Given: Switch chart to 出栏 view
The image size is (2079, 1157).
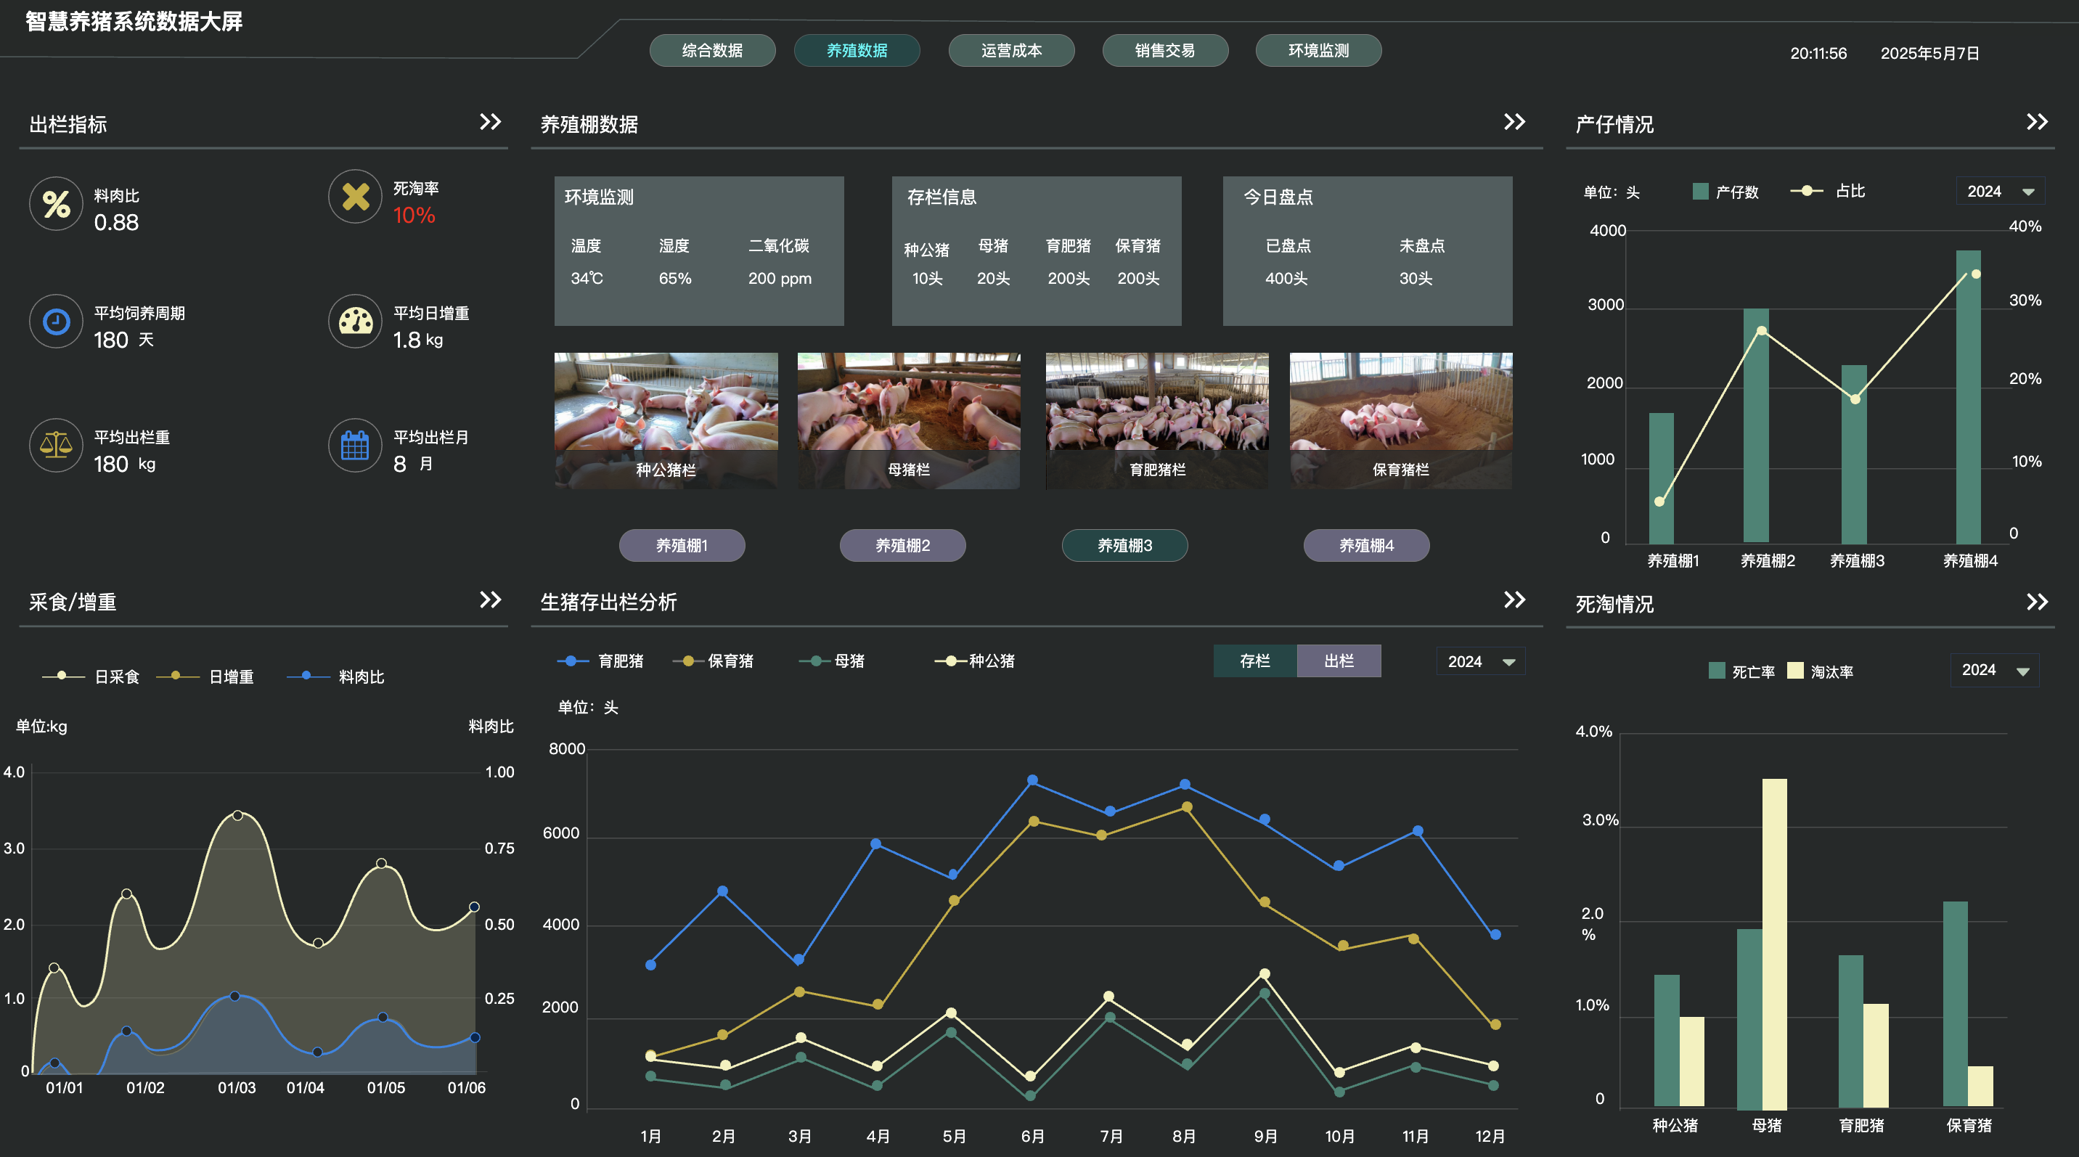Looking at the screenshot, I should click(x=1338, y=661).
